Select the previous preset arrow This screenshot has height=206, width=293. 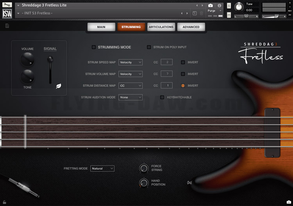[x=182, y=13]
